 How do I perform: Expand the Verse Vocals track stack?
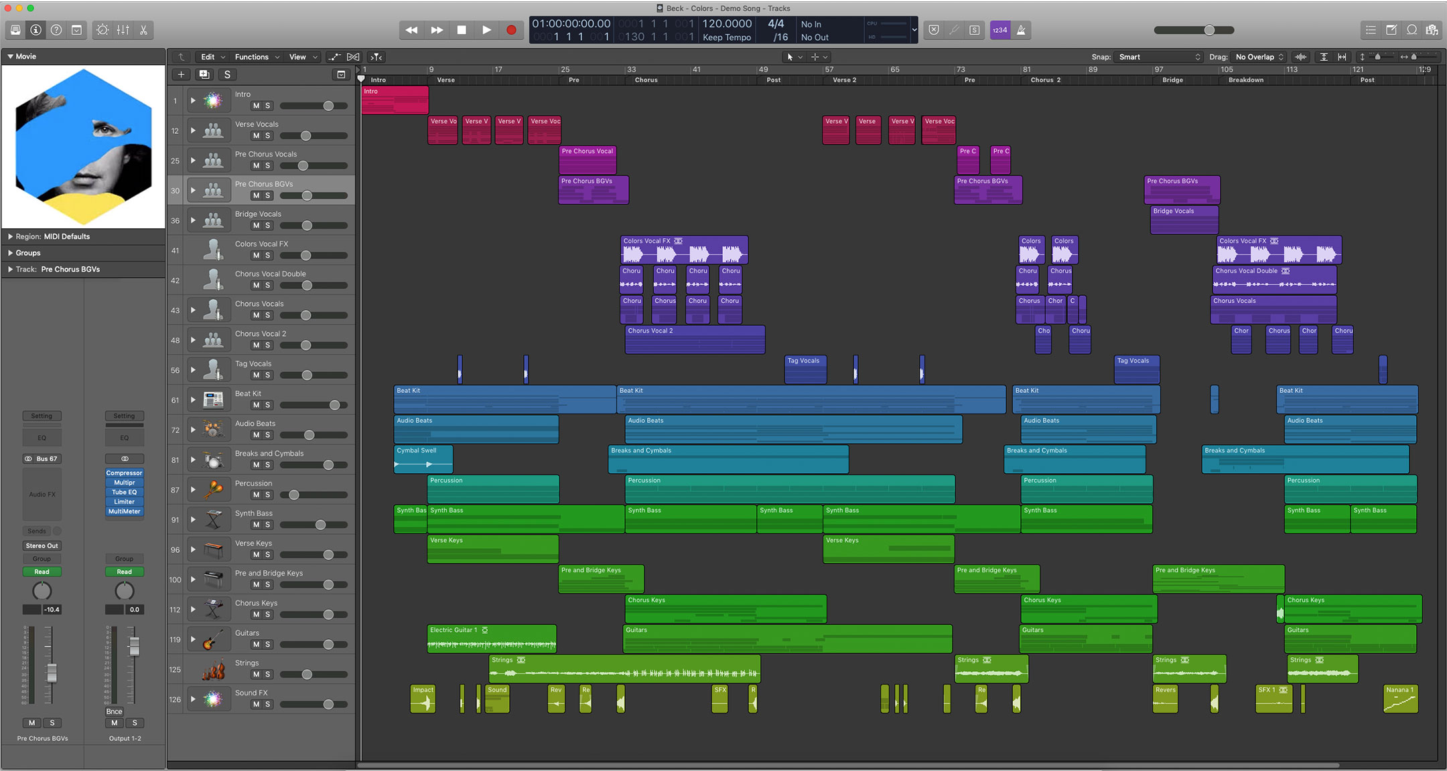coord(193,131)
